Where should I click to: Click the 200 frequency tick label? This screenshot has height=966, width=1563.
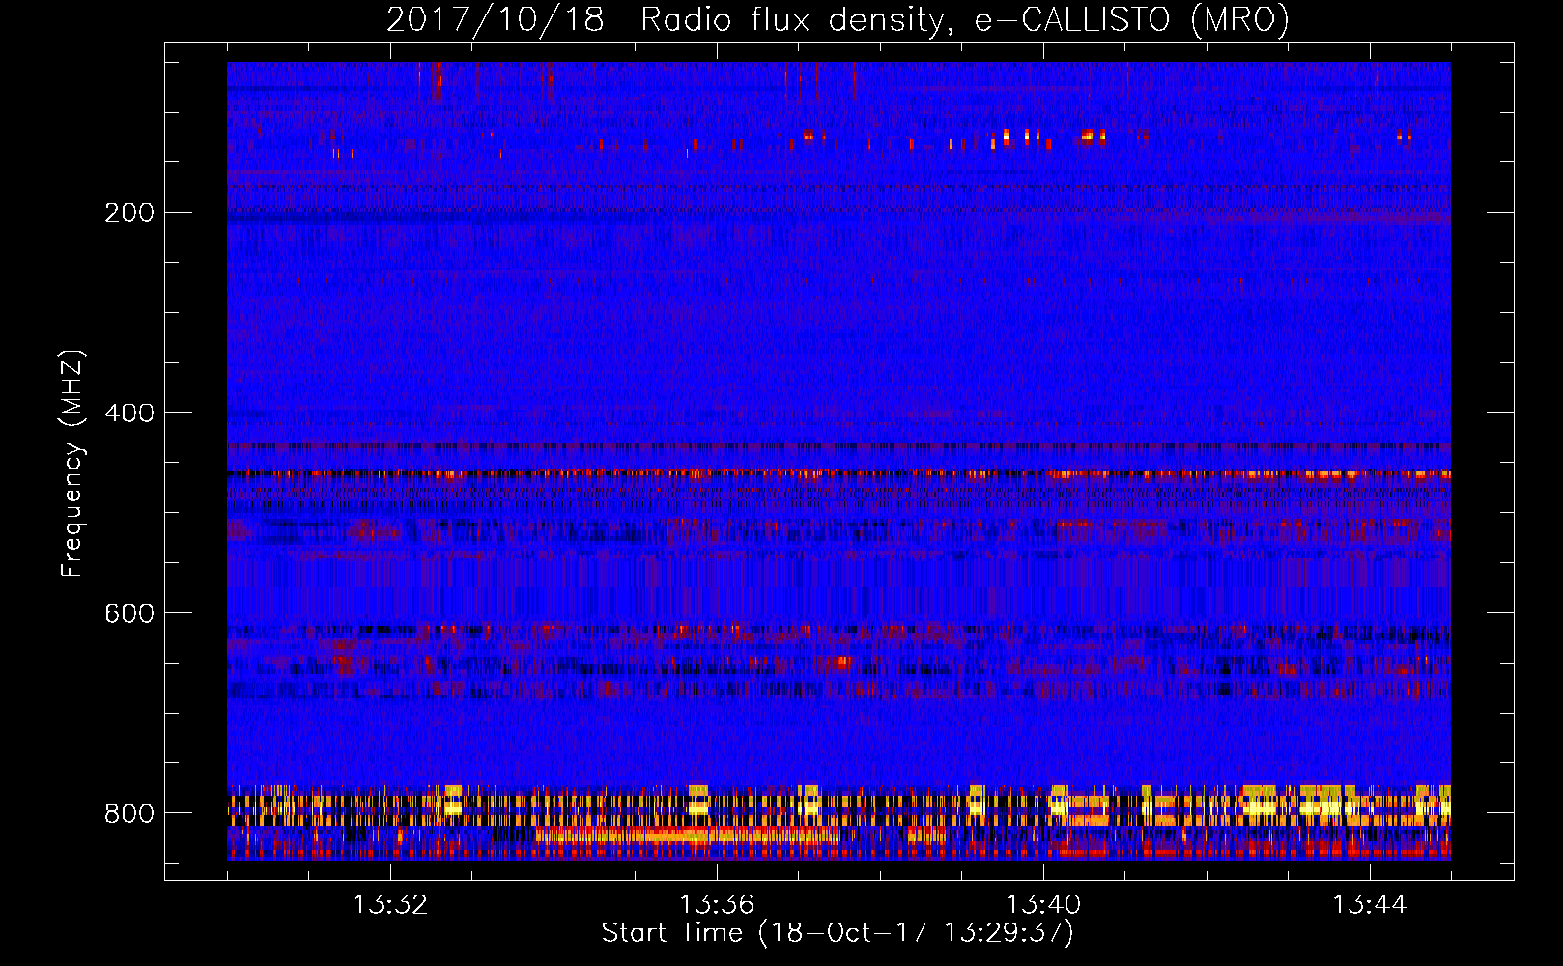coord(129,213)
